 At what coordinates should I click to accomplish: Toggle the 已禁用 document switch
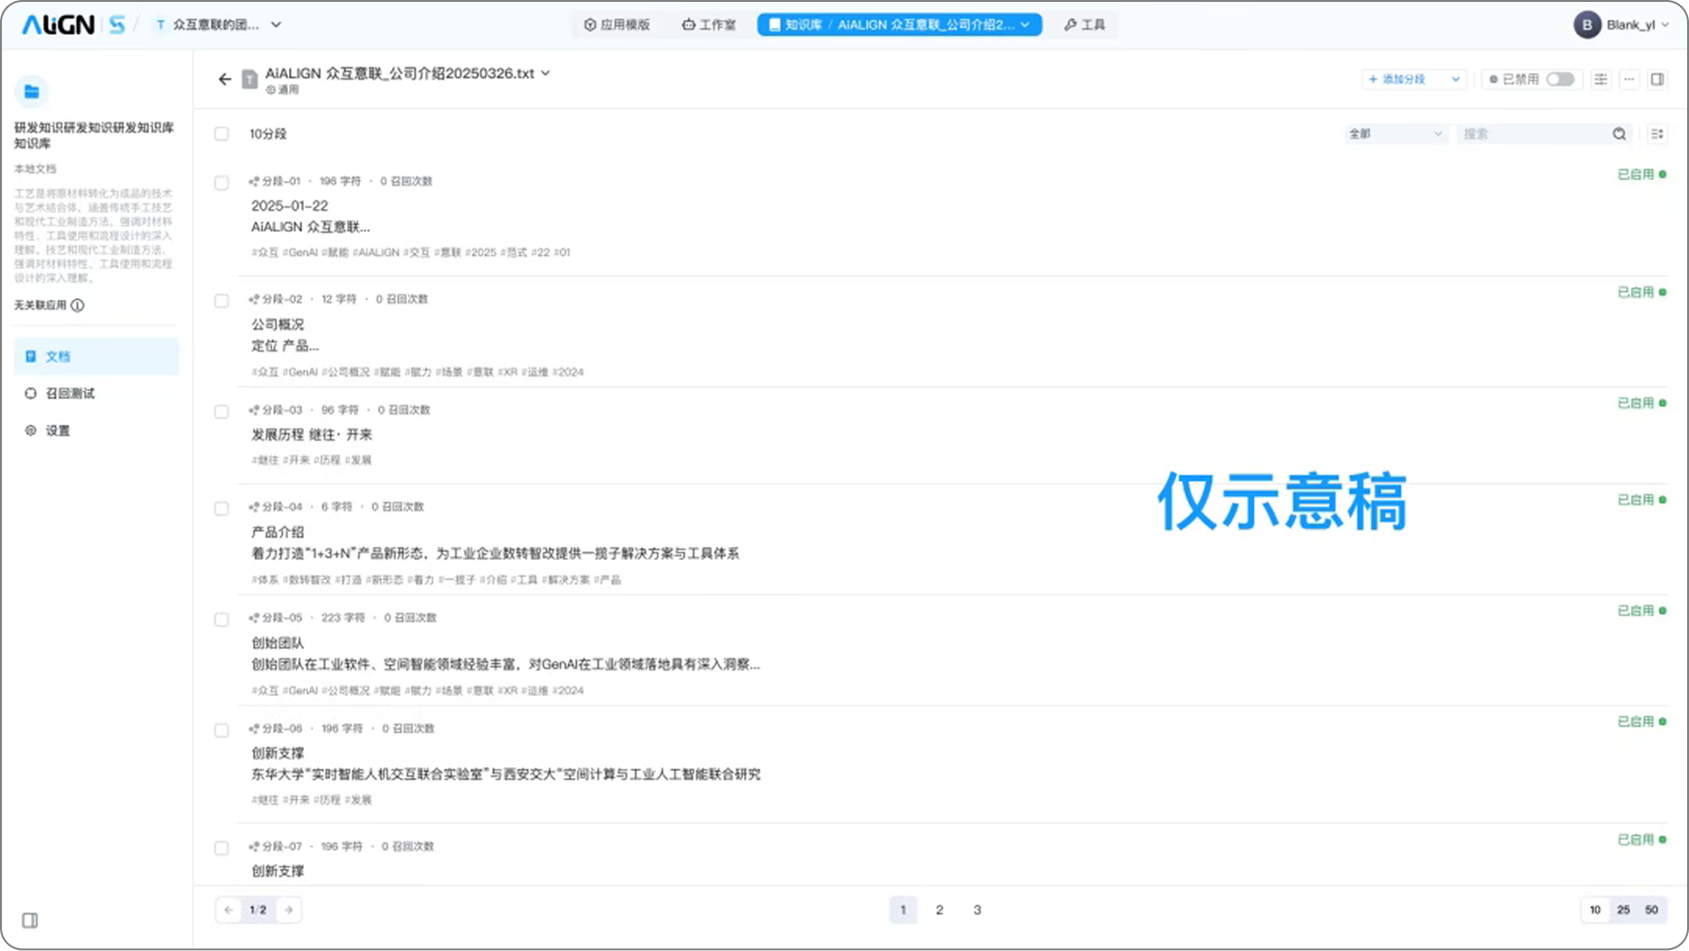[x=1560, y=80]
